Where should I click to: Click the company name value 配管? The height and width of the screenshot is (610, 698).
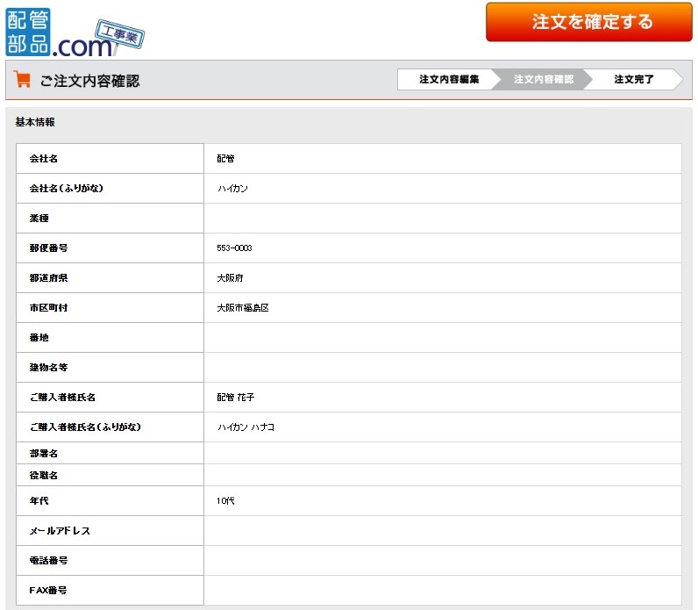(x=225, y=159)
